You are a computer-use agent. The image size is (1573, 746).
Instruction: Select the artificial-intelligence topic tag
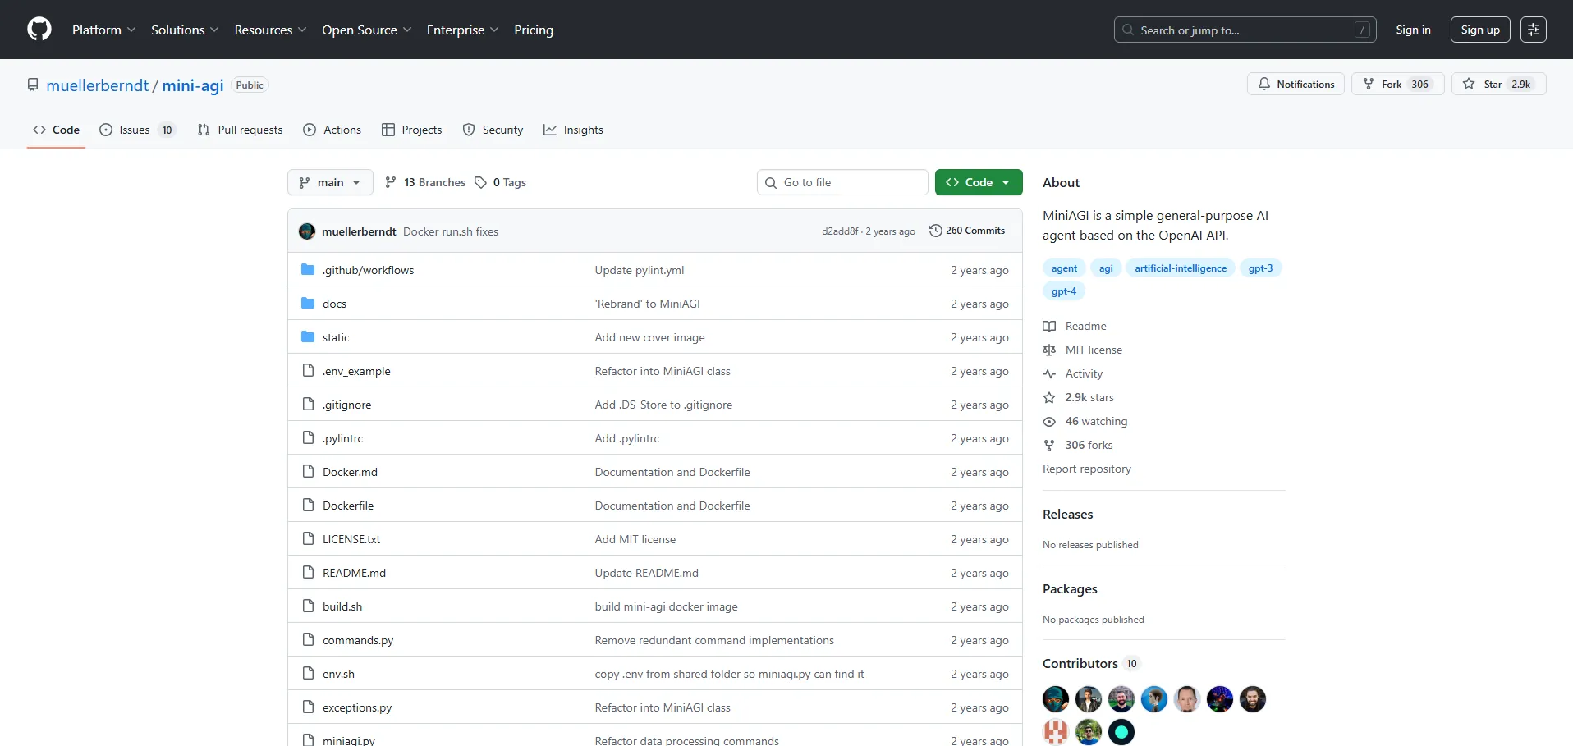pyautogui.click(x=1180, y=268)
